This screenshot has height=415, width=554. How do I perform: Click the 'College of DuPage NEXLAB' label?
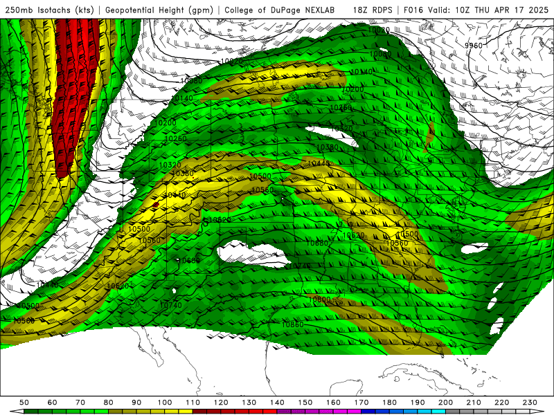tap(280, 10)
